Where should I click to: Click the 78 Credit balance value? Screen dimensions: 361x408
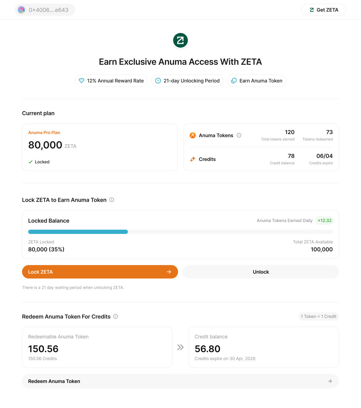pos(291,156)
